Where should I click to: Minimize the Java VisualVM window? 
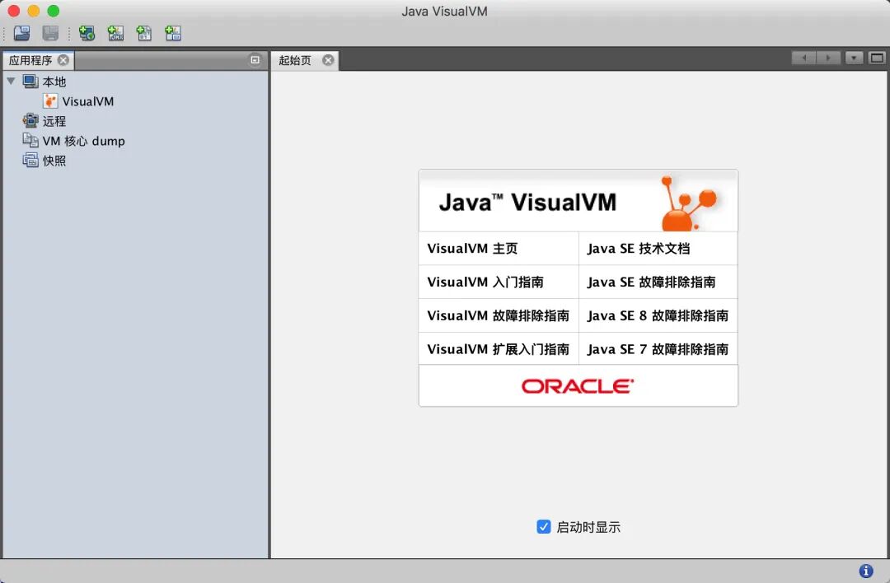click(x=34, y=11)
